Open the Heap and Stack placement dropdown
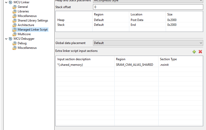206x130 pixels. pyautogui.click(x=148, y=1)
